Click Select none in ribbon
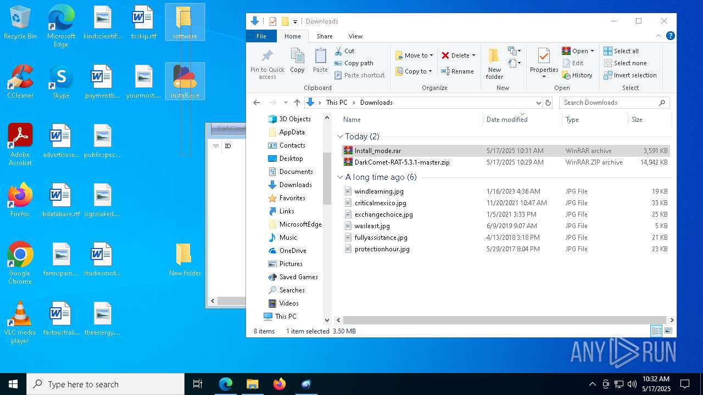Viewport: 703px width, 395px height. pos(625,63)
